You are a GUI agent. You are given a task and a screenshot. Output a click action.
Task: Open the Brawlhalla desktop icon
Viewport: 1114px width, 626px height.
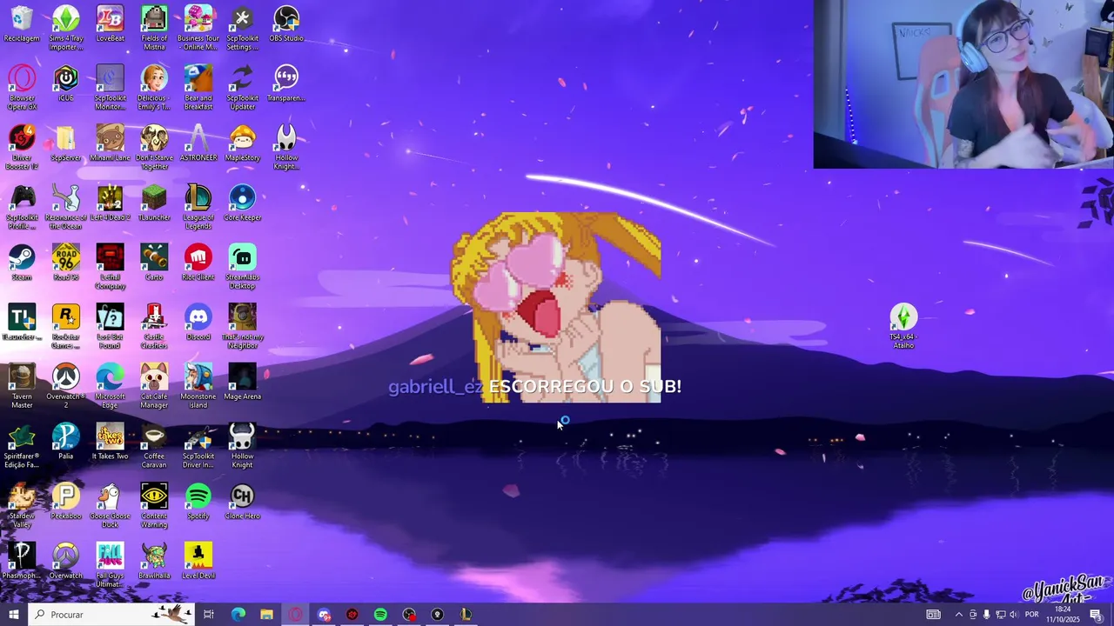tap(154, 562)
